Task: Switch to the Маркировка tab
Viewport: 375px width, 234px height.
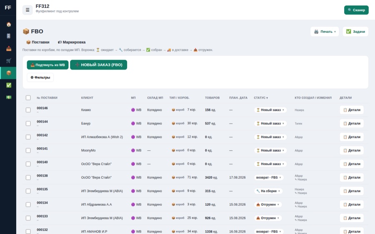Action: click(x=72, y=42)
